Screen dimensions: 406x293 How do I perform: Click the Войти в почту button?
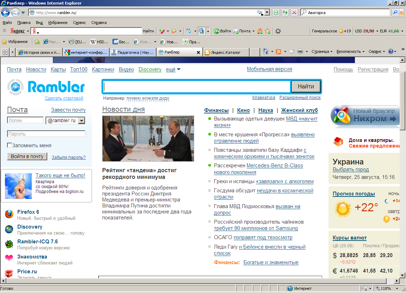pos(27,156)
